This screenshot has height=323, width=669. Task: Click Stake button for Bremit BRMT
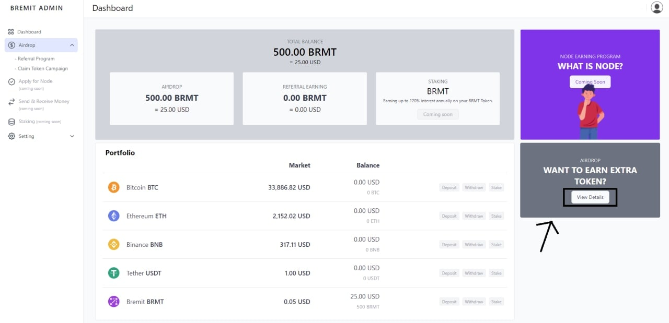point(496,302)
